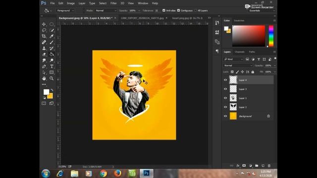
Task: Open the Essentials workspace dropdown
Action: [262, 11]
